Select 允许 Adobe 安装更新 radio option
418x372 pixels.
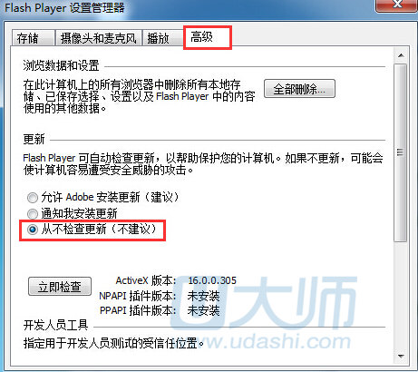(x=33, y=198)
